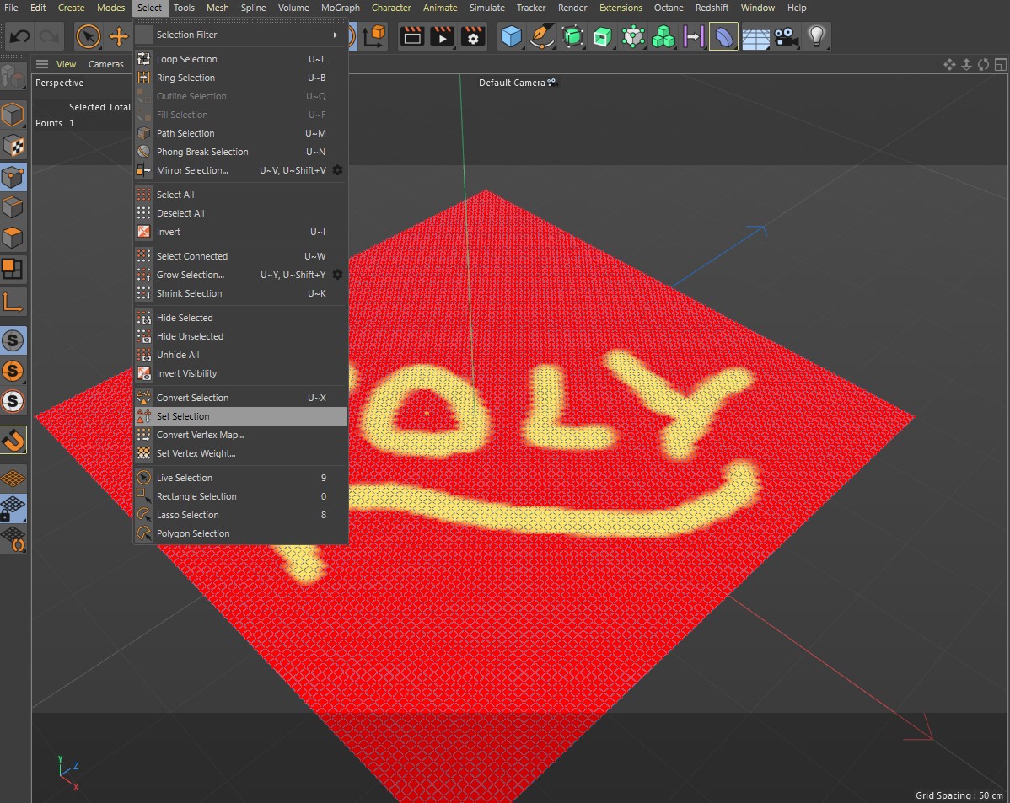Open the Redshift menu
Screen dimensions: 1010x803
712,8
